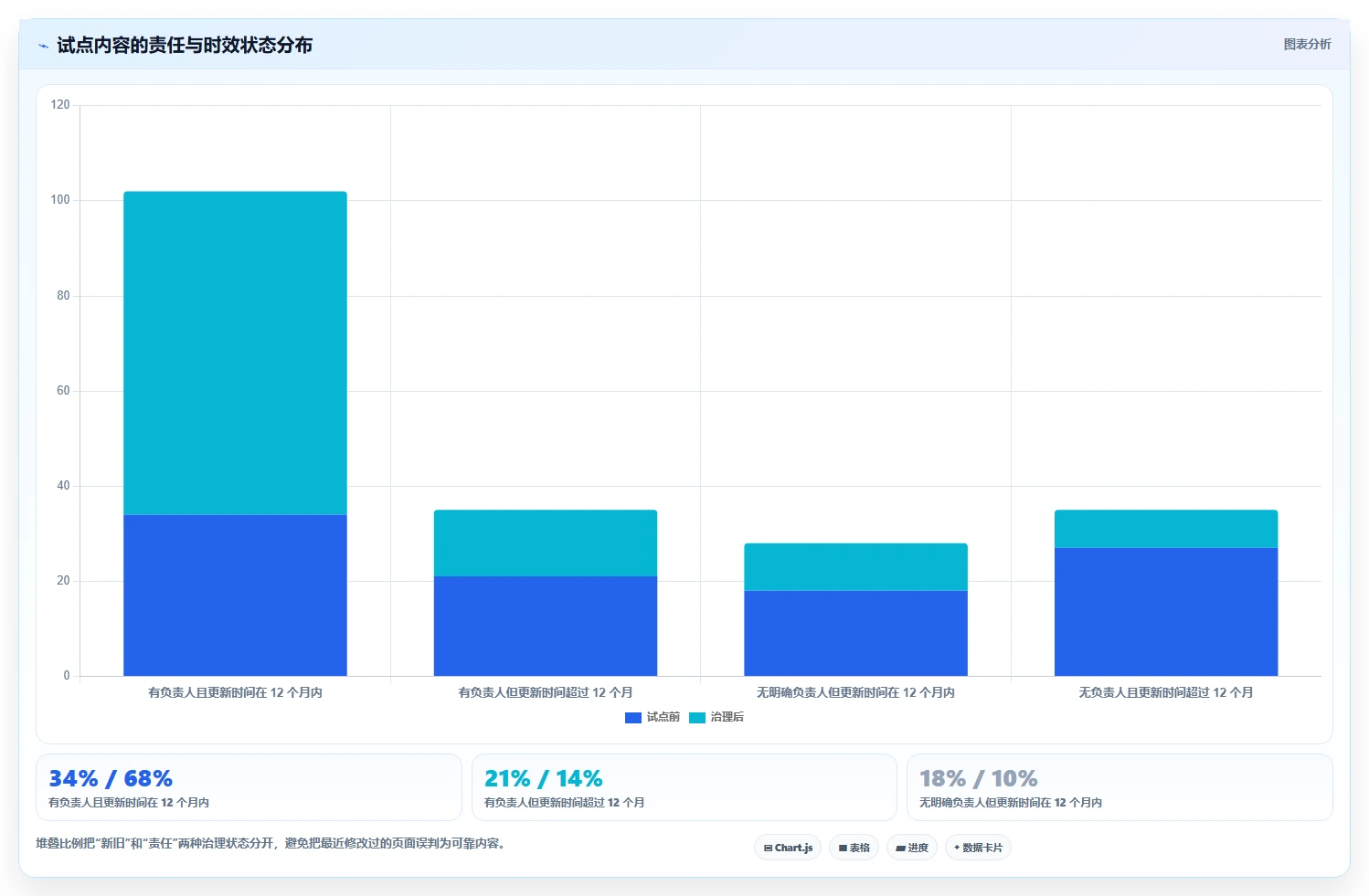Click x-axis label 无负责人且更新时间超过 12 个月
1369x896 pixels.
click(x=1166, y=692)
